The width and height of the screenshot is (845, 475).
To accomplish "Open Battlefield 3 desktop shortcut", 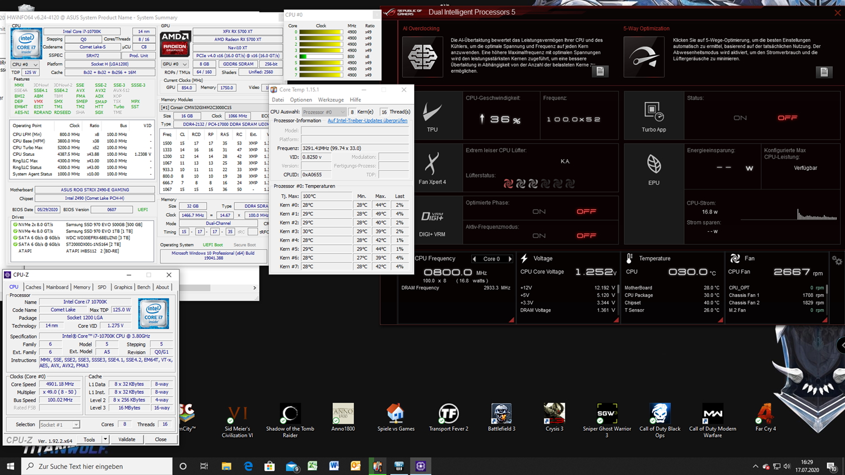I will [x=502, y=417].
